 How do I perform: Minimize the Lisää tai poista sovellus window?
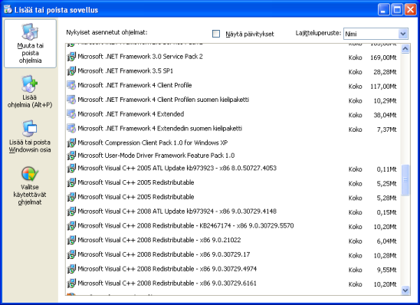(x=384, y=10)
